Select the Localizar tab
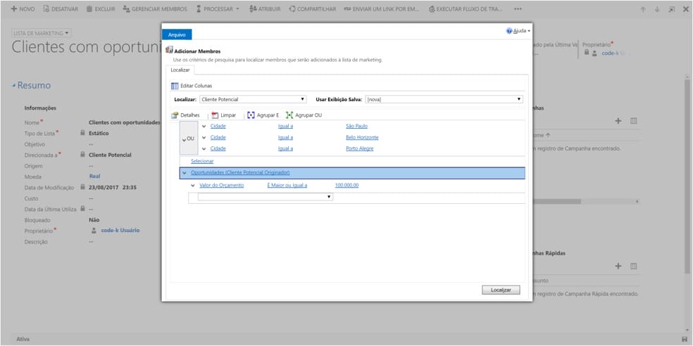The height and width of the screenshot is (346, 693). (x=180, y=70)
